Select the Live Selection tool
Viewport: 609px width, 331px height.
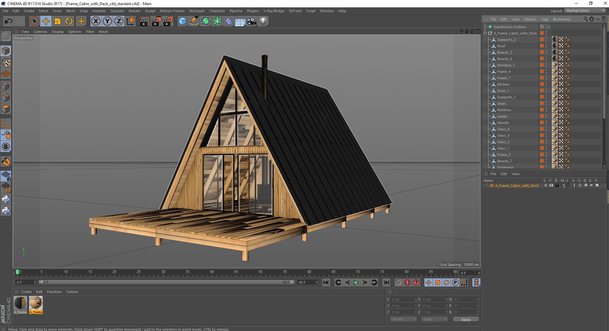click(x=34, y=21)
